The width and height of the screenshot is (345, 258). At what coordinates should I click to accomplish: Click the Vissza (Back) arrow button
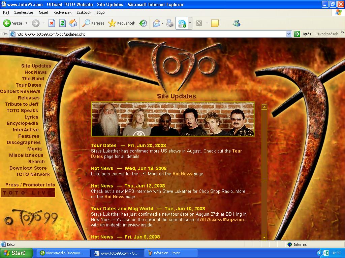[x=7, y=23]
